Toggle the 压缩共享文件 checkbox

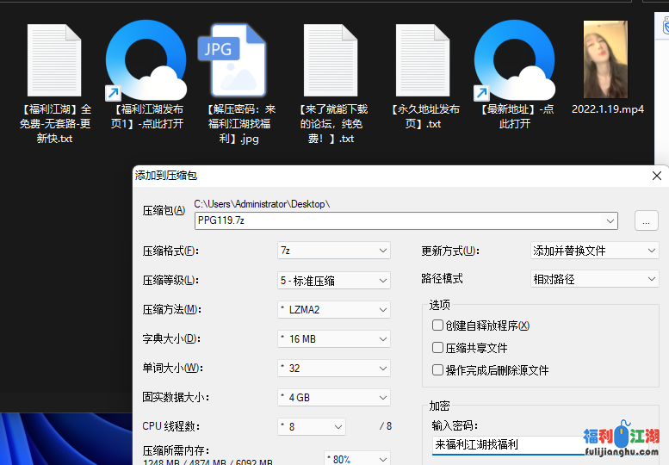point(438,348)
